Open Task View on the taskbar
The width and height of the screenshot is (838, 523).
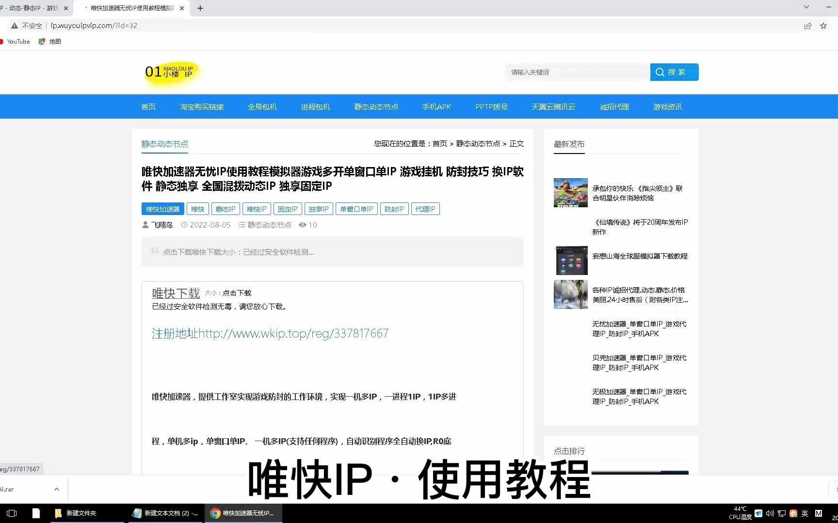tap(12, 513)
